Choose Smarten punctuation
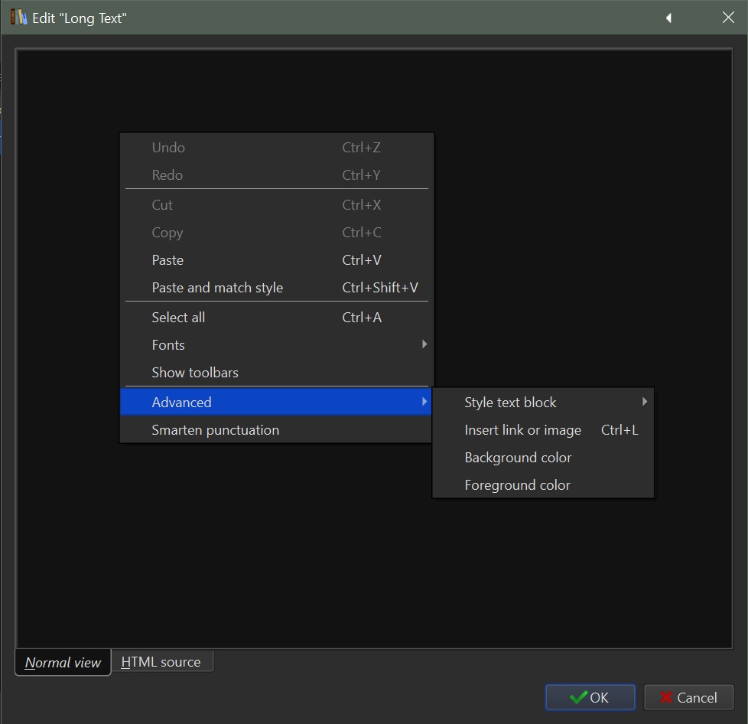 point(276,430)
